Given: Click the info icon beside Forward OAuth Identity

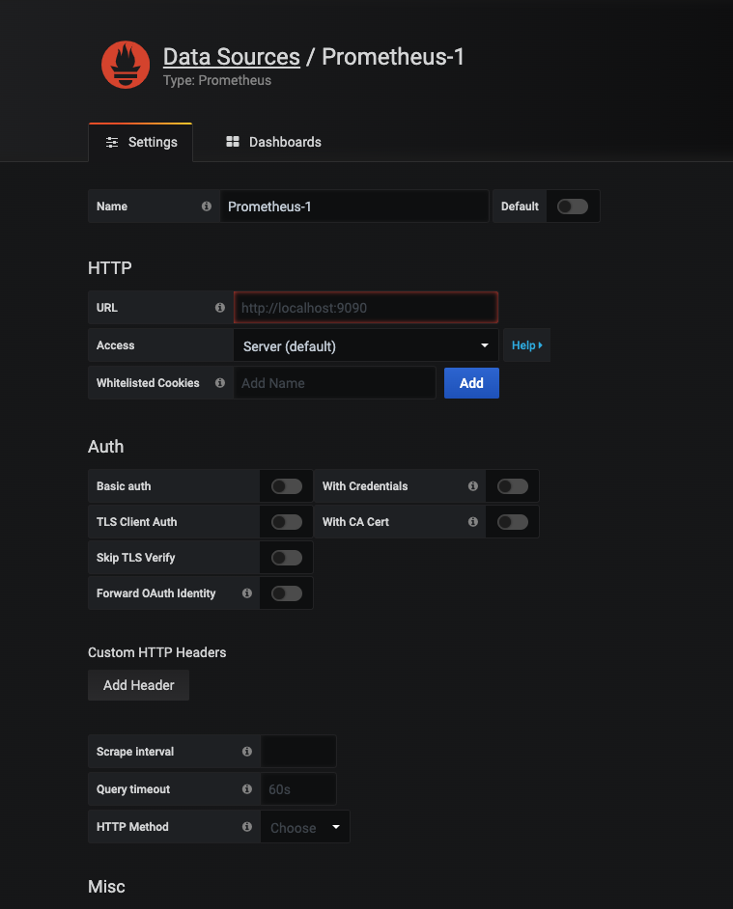Looking at the screenshot, I should tap(246, 593).
